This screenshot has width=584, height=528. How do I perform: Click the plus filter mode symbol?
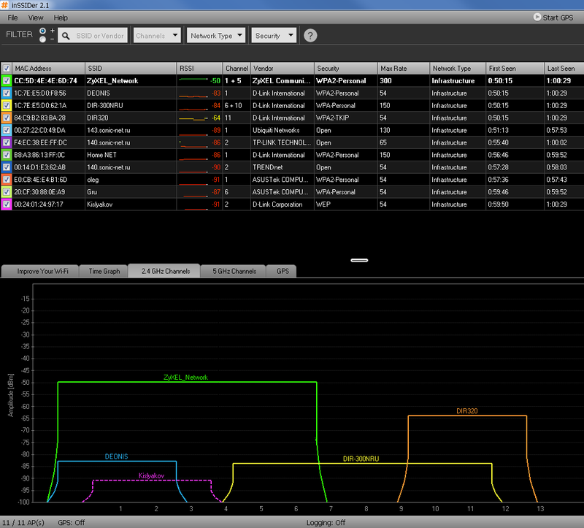click(x=52, y=31)
